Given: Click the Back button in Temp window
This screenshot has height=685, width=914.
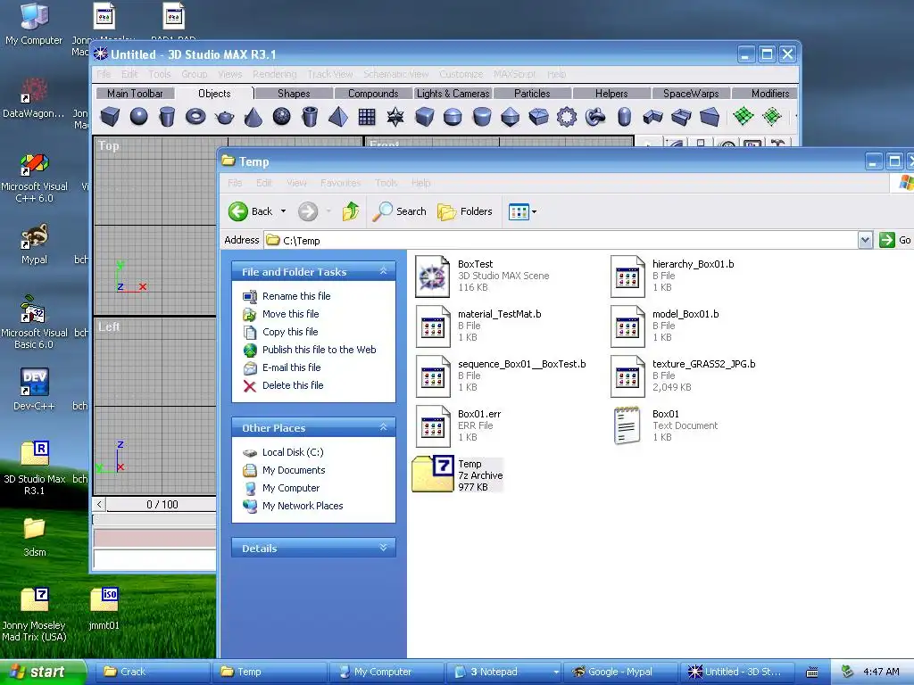Looking at the screenshot, I should [250, 210].
